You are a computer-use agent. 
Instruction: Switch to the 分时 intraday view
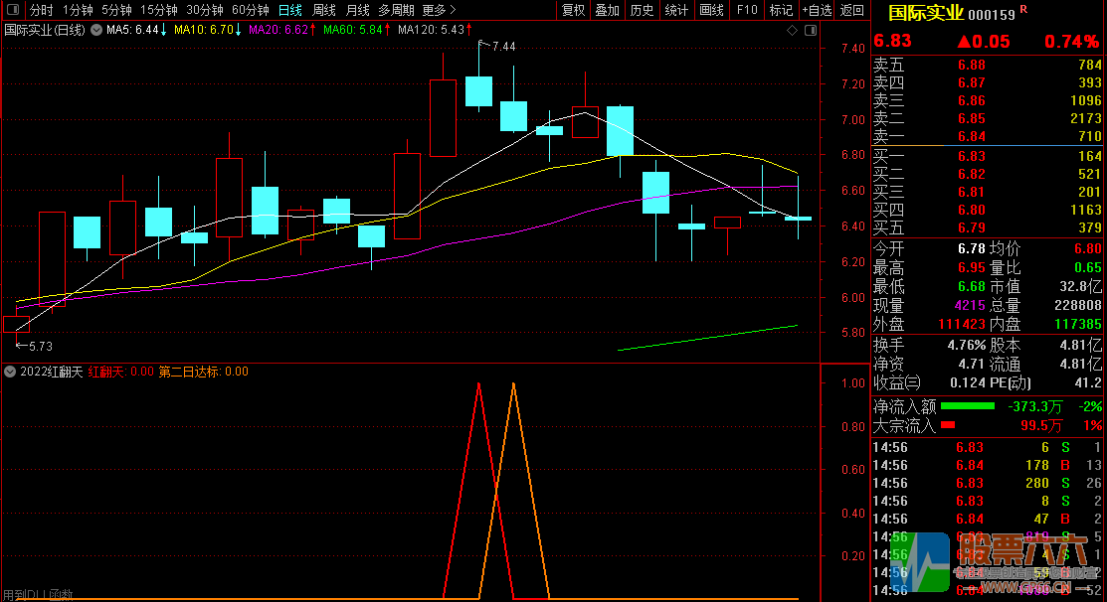pos(42,10)
